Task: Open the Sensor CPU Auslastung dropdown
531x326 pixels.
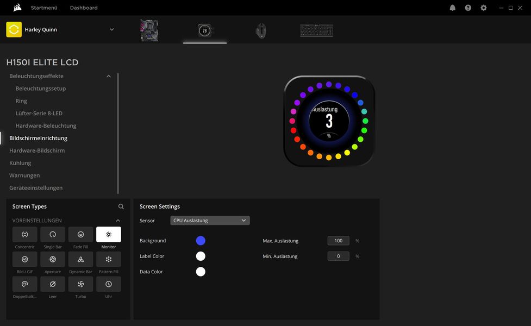Action: tap(210, 221)
